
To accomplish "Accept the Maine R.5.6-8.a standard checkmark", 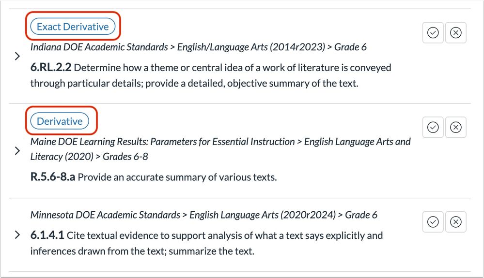I will [433, 127].
